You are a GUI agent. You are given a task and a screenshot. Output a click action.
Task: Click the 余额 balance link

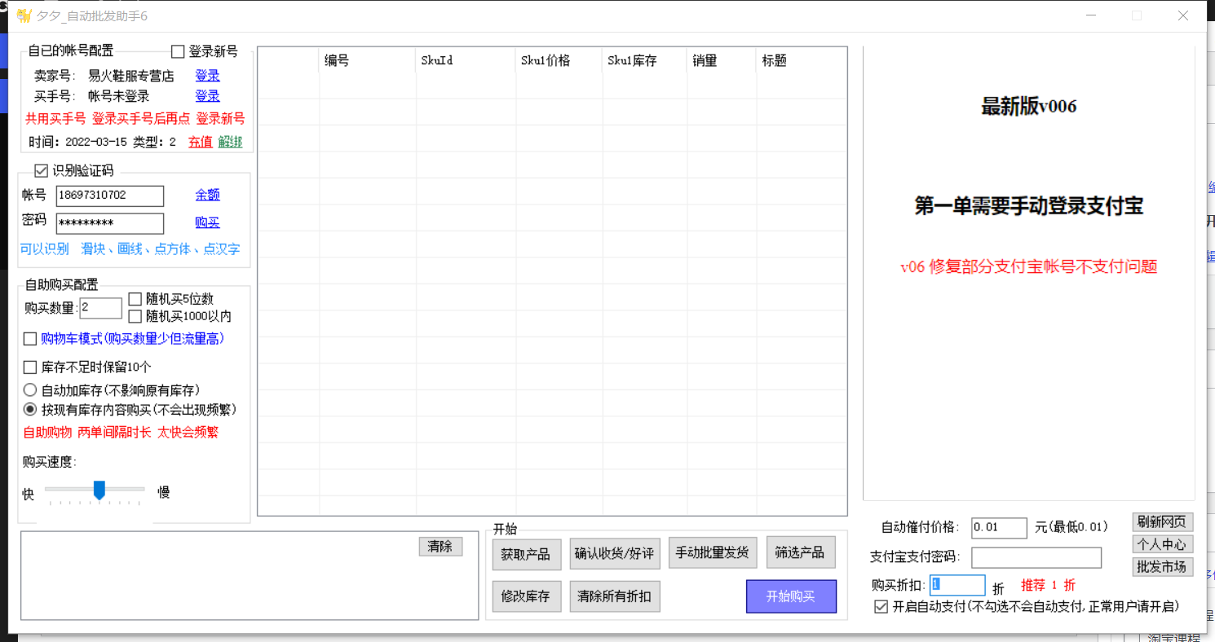[207, 195]
